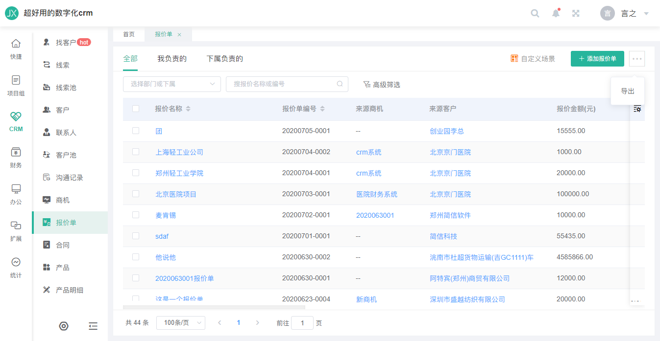The width and height of the screenshot is (660, 341).
Task: Select the 我负责的 tab
Action: pos(172,59)
